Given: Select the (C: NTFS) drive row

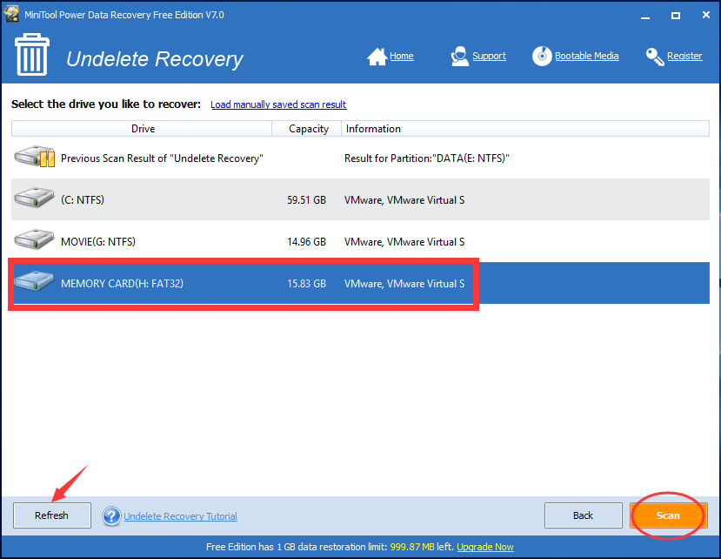Looking at the screenshot, I should click(x=360, y=199).
